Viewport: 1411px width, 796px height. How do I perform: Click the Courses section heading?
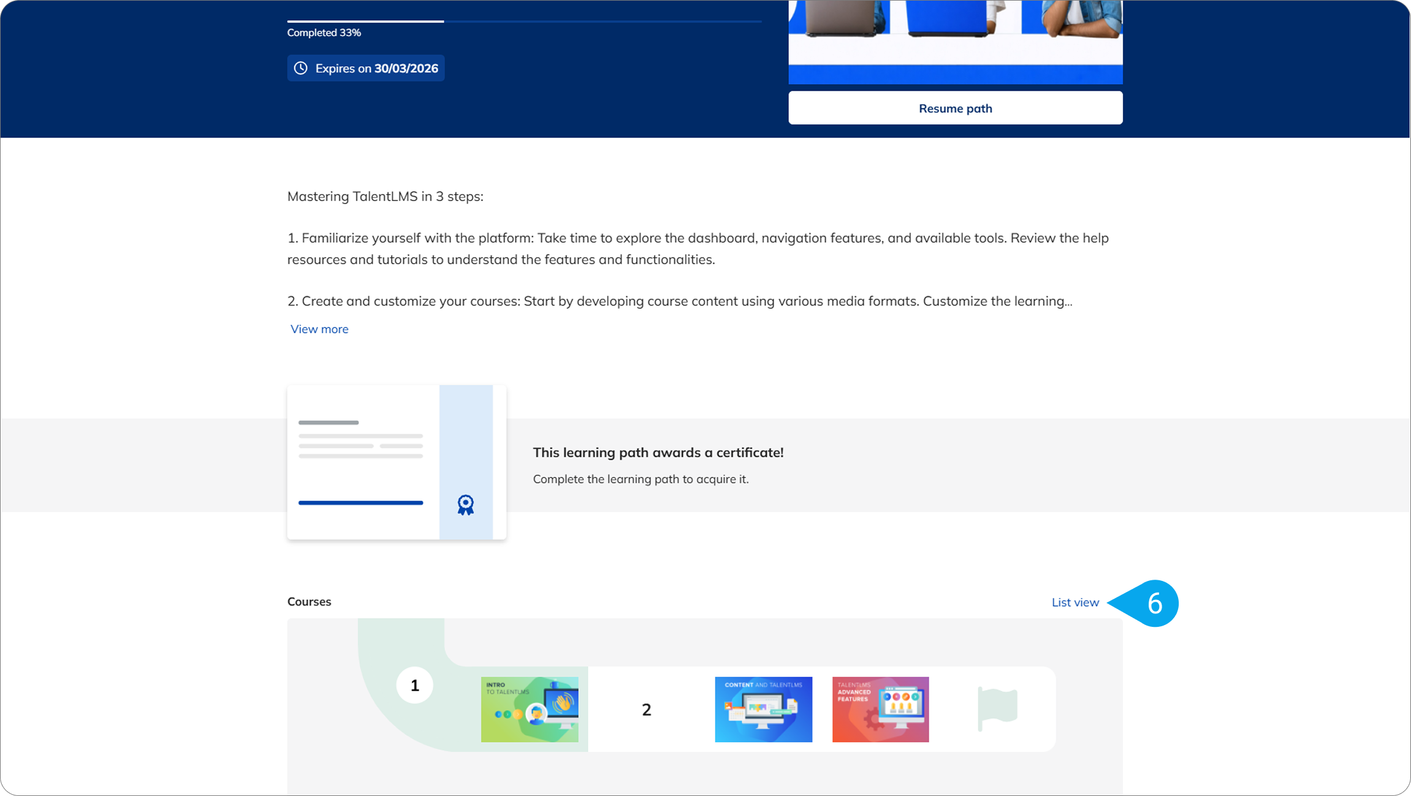tap(309, 602)
